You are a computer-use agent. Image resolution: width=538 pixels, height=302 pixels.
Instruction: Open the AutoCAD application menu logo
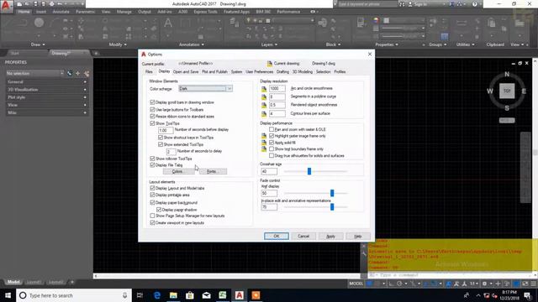pyautogui.click(x=6, y=6)
